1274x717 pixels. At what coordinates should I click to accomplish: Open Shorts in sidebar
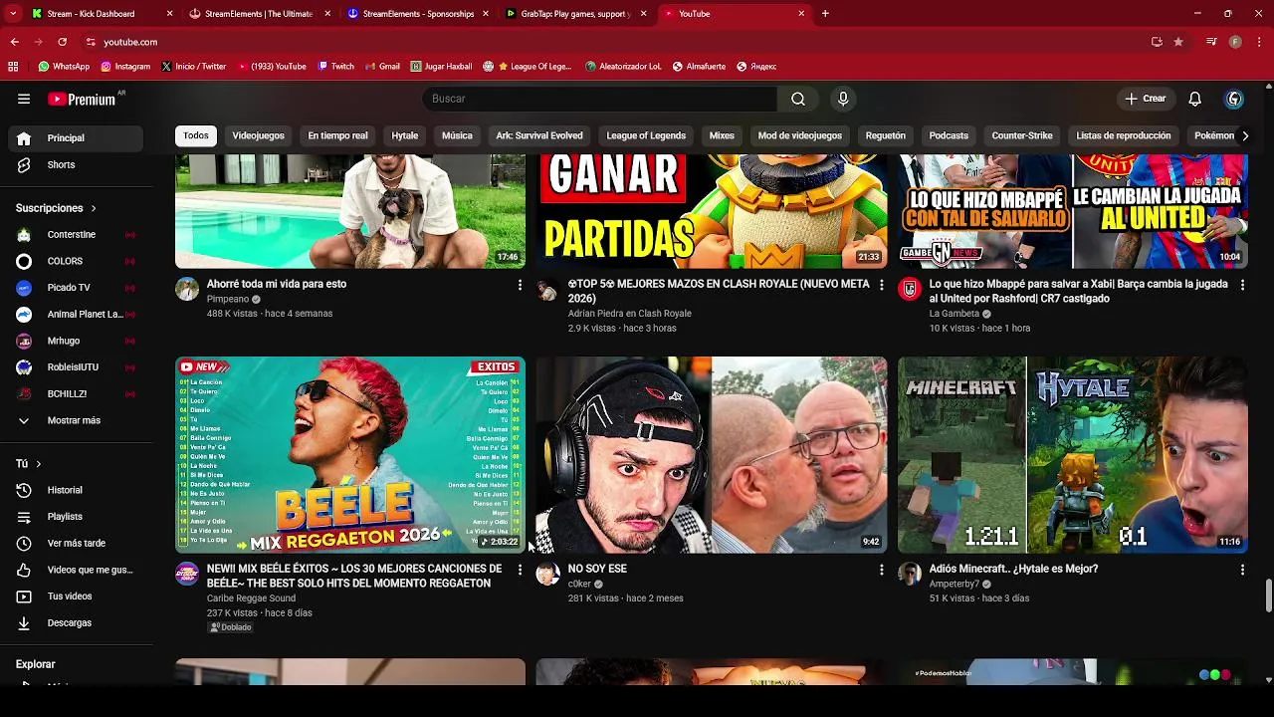click(78, 165)
